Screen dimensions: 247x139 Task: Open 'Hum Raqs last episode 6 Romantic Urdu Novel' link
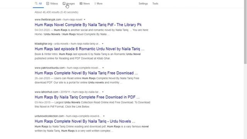pos(89,49)
